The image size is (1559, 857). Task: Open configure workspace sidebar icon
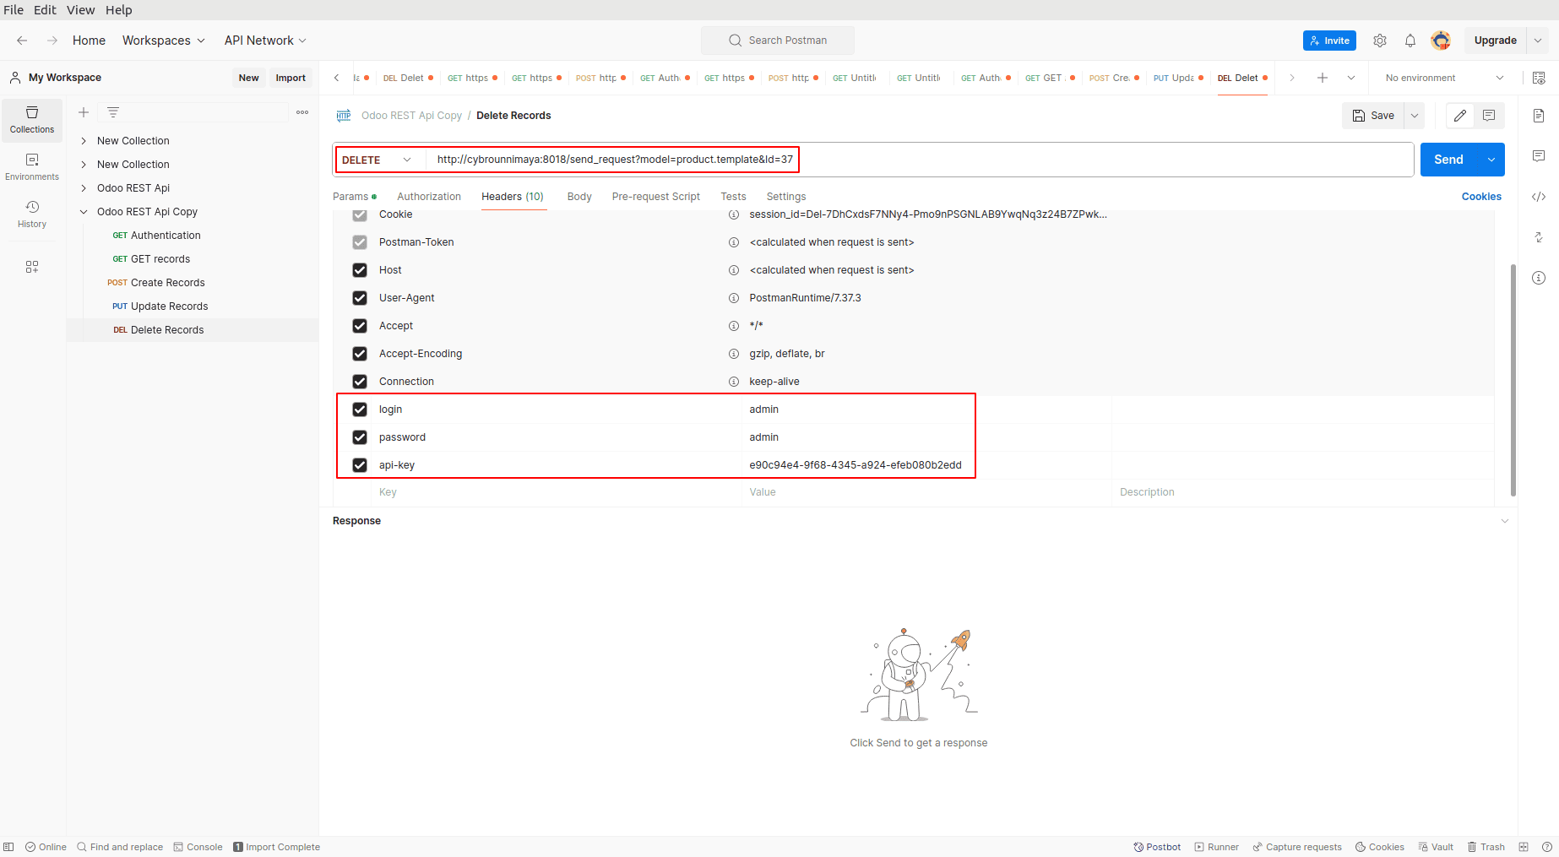coord(32,267)
